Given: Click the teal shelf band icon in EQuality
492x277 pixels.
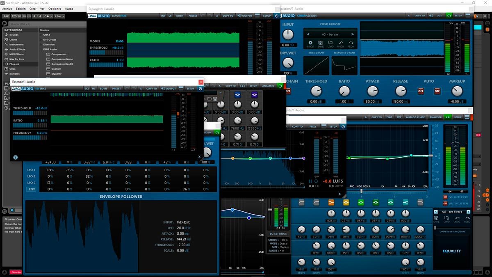Looking at the screenshot, I should click(405, 202).
